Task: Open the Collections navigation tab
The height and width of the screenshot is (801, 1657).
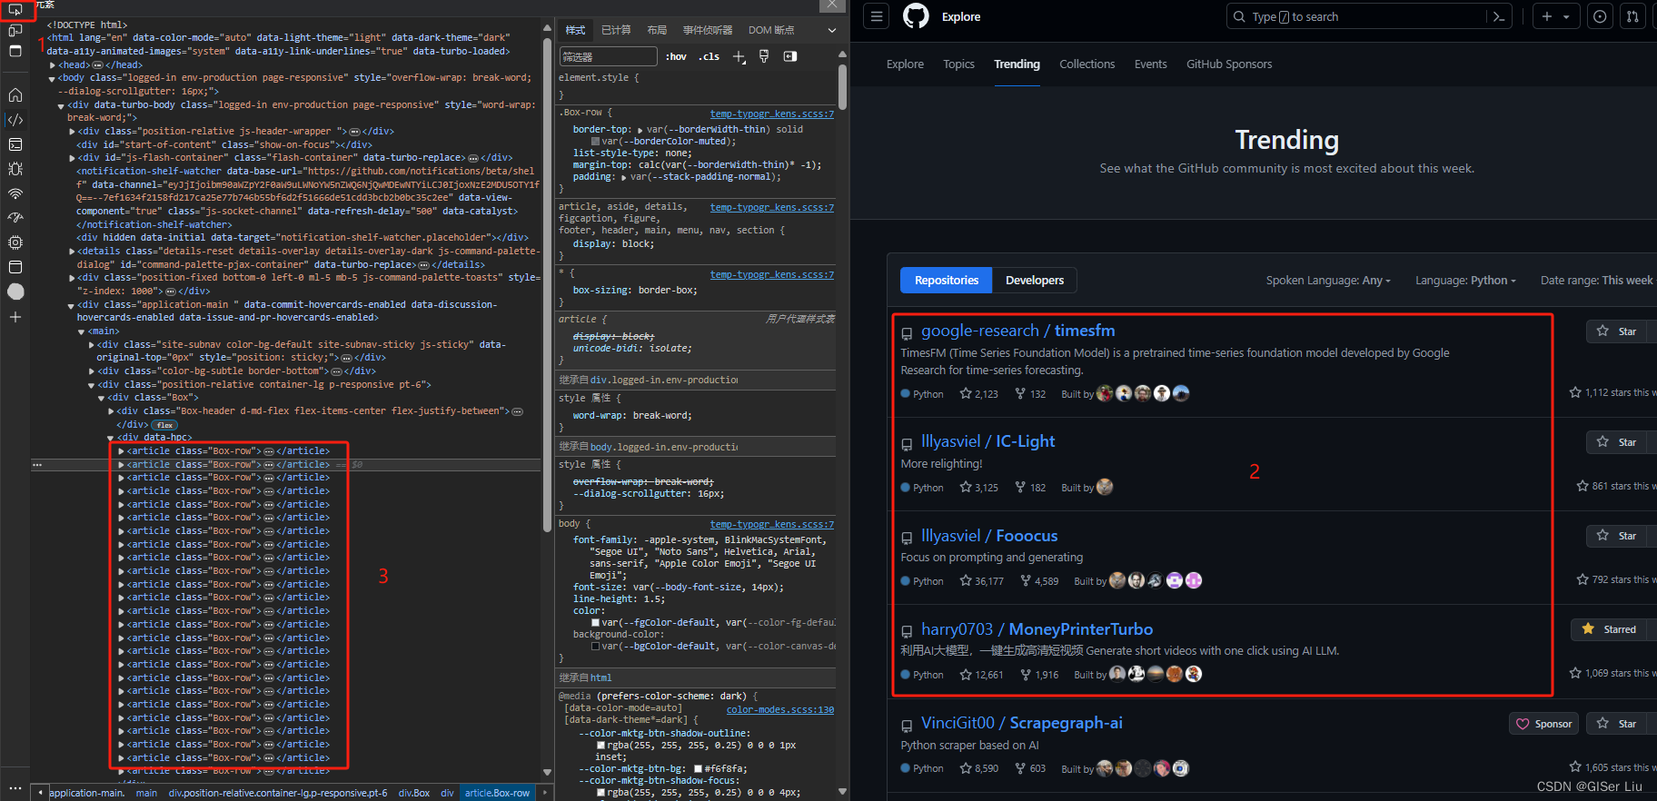Action: click(1086, 64)
